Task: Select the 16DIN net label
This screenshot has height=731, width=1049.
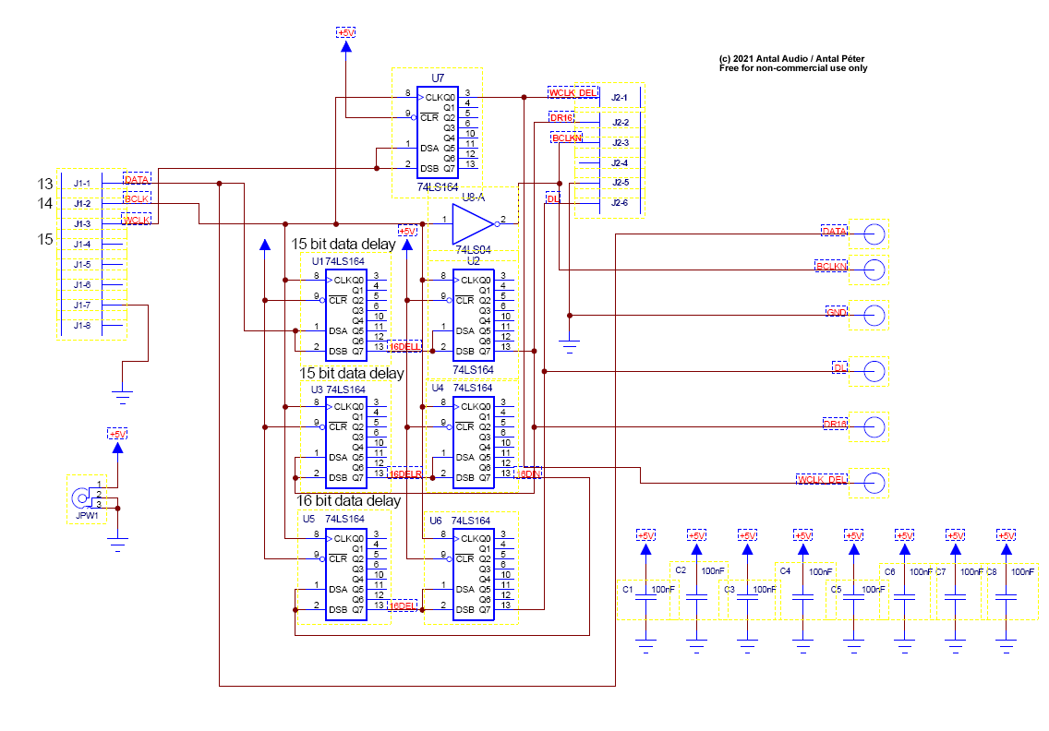Action: 528,473
